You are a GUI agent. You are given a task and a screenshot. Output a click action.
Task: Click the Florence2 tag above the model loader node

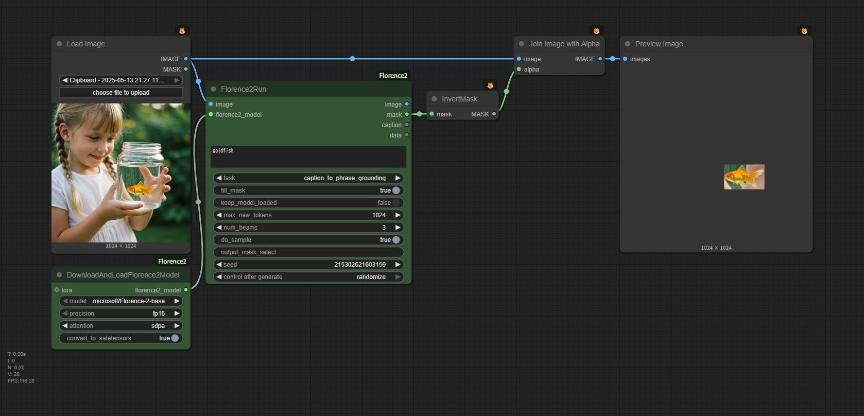[x=172, y=262]
